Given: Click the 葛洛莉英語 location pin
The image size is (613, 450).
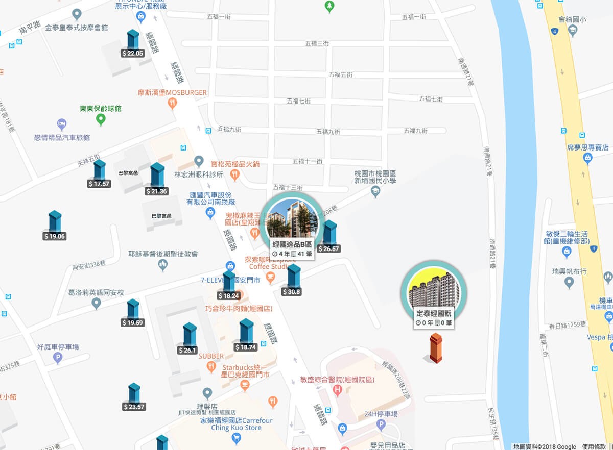Looking at the screenshot, I should [x=96, y=304].
